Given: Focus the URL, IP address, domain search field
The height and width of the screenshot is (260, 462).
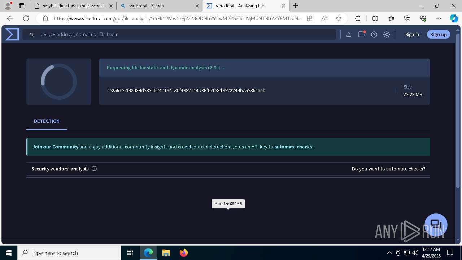Looking at the screenshot, I should point(179,34).
